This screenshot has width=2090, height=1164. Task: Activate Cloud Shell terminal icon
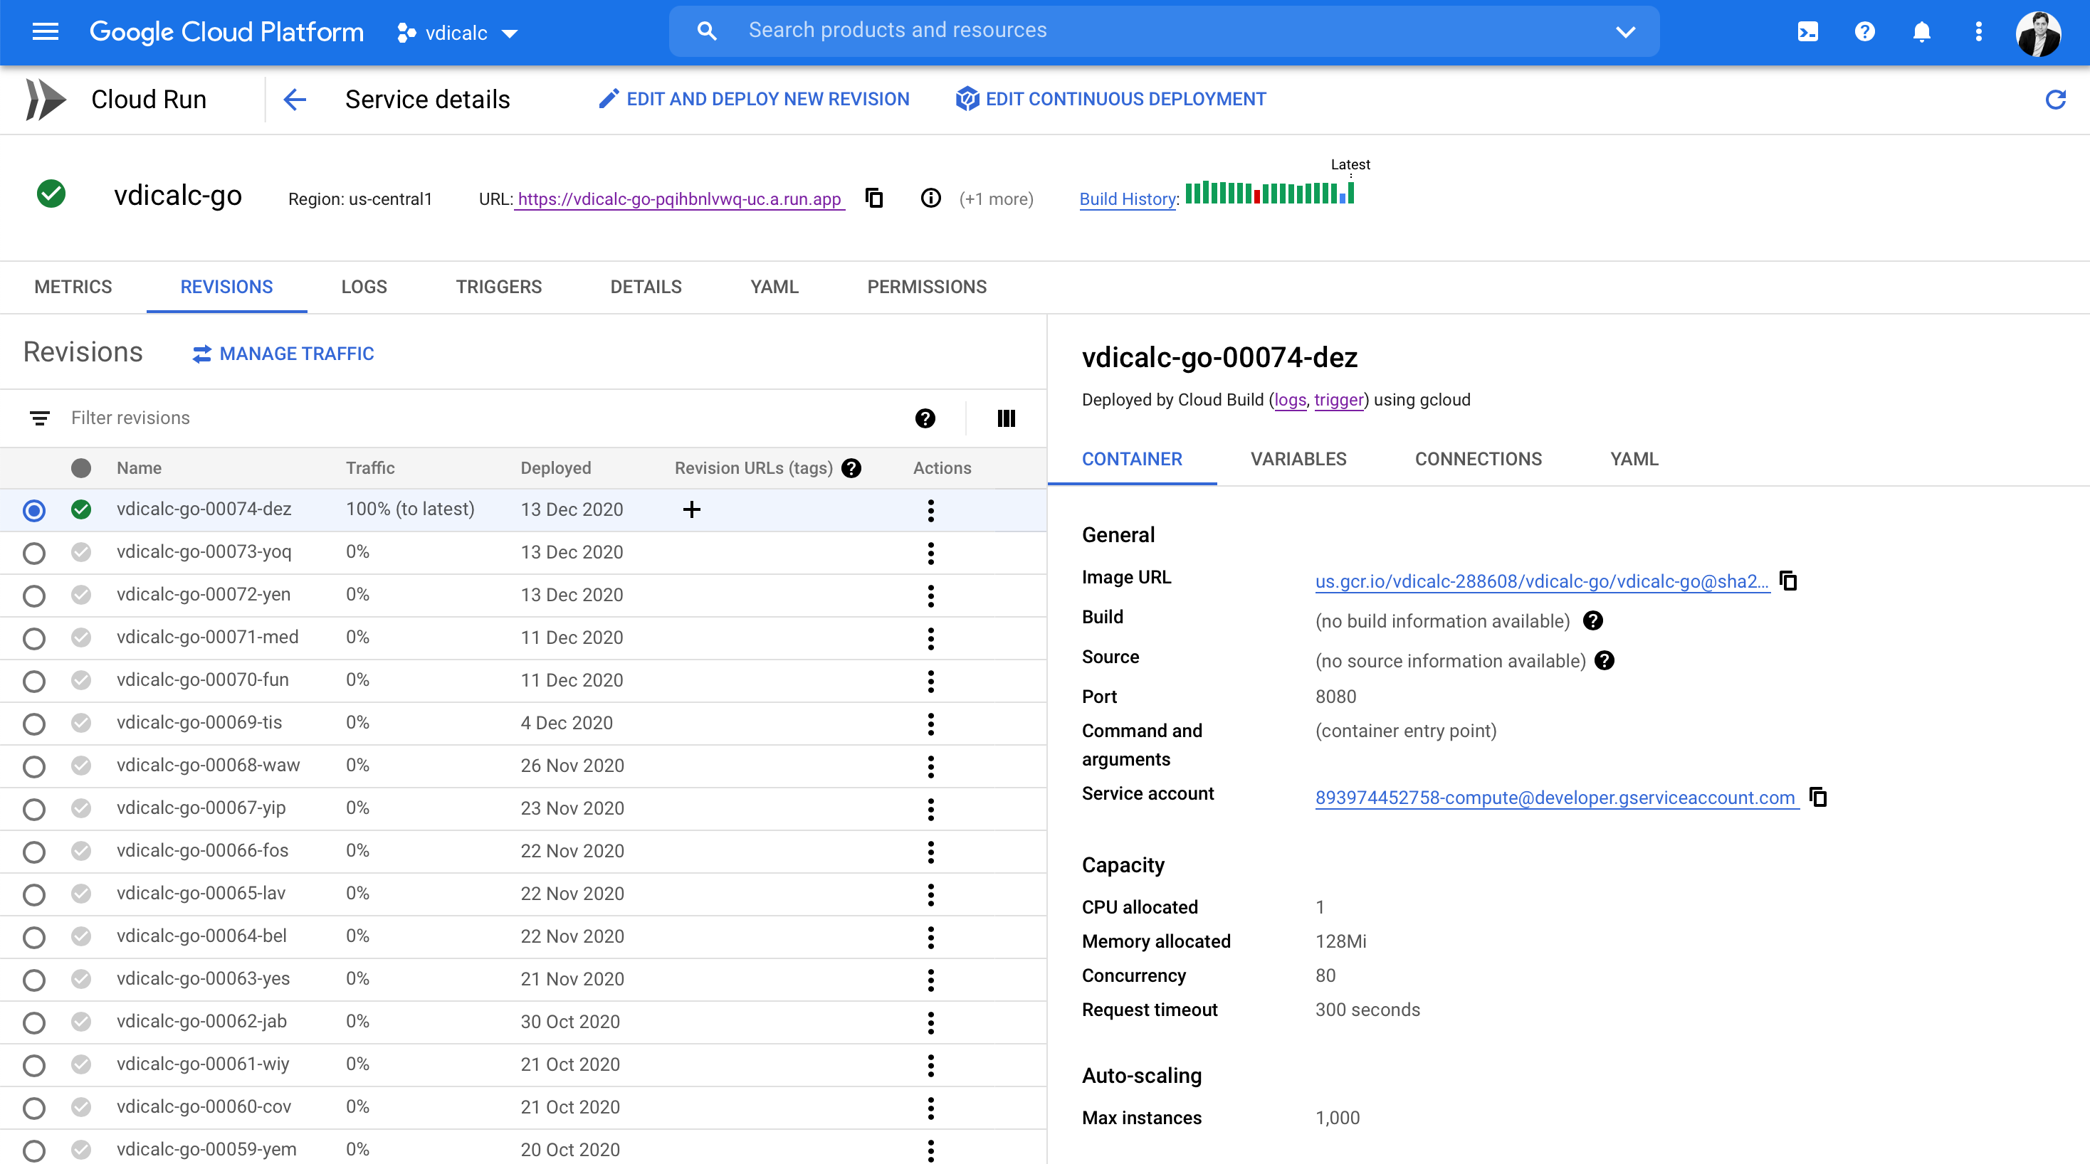pyautogui.click(x=1807, y=31)
